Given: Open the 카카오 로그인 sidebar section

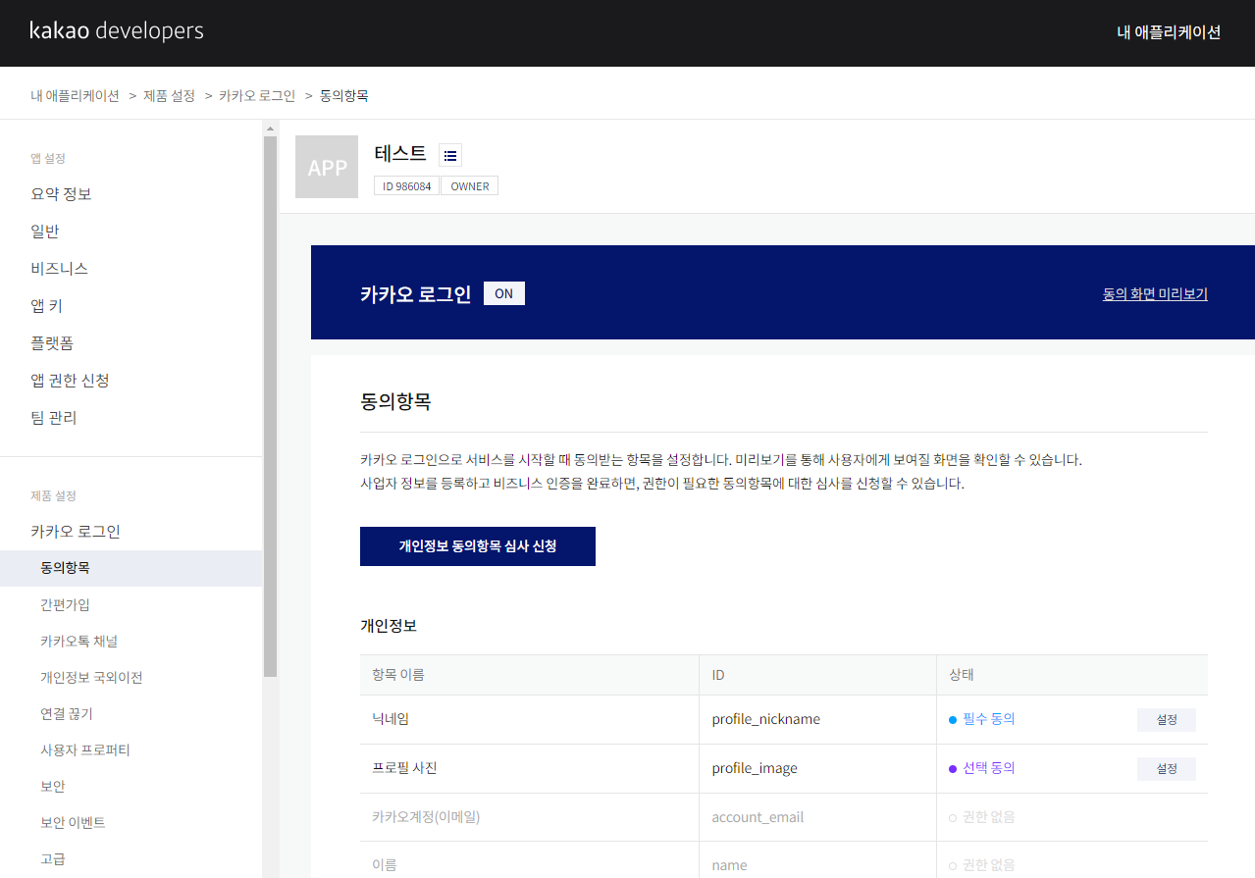Looking at the screenshot, I should (76, 532).
